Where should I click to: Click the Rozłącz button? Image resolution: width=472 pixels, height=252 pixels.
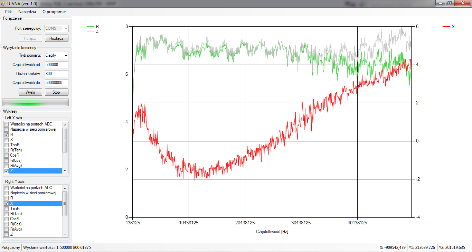[x=56, y=38]
